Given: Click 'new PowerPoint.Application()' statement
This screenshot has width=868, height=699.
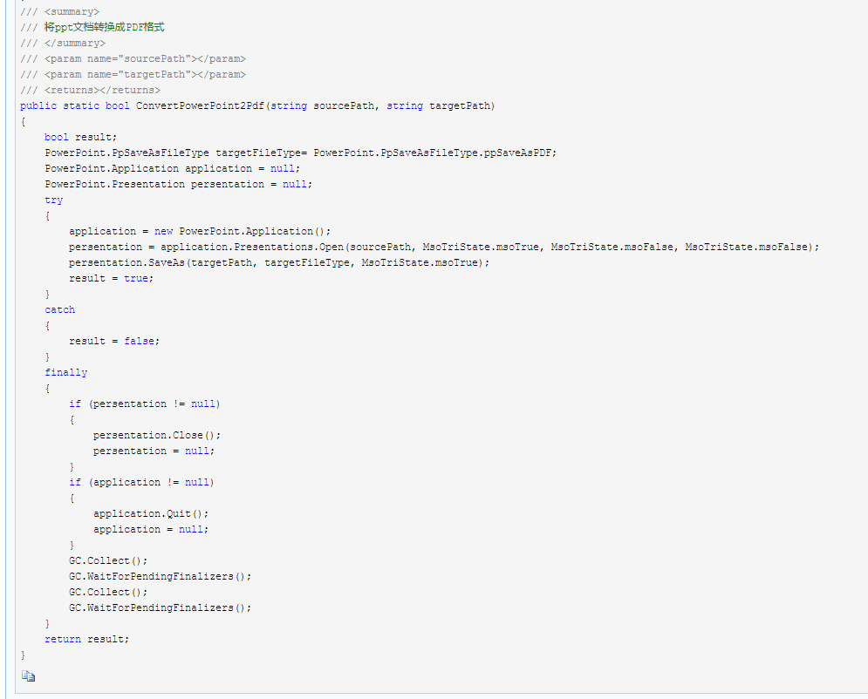Looking at the screenshot, I should 243,231.
